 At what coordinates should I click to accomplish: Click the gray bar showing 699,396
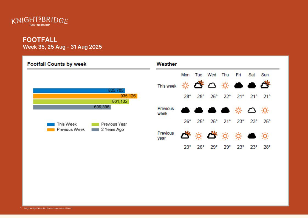click(x=72, y=107)
